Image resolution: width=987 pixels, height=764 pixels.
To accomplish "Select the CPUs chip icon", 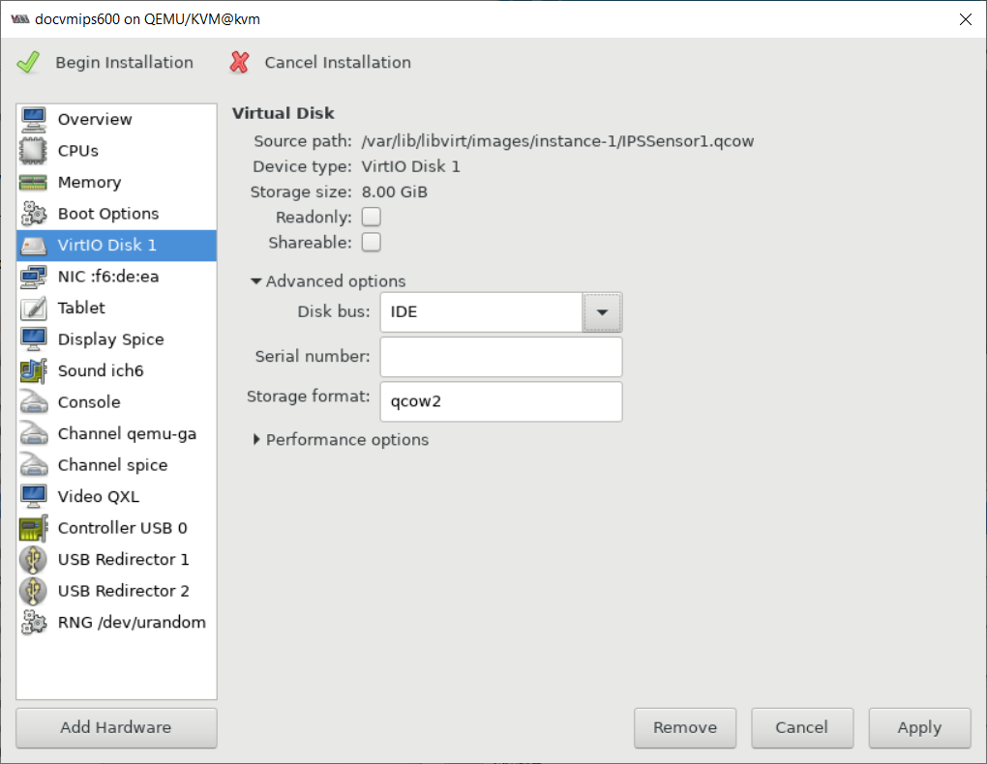I will pos(33,151).
